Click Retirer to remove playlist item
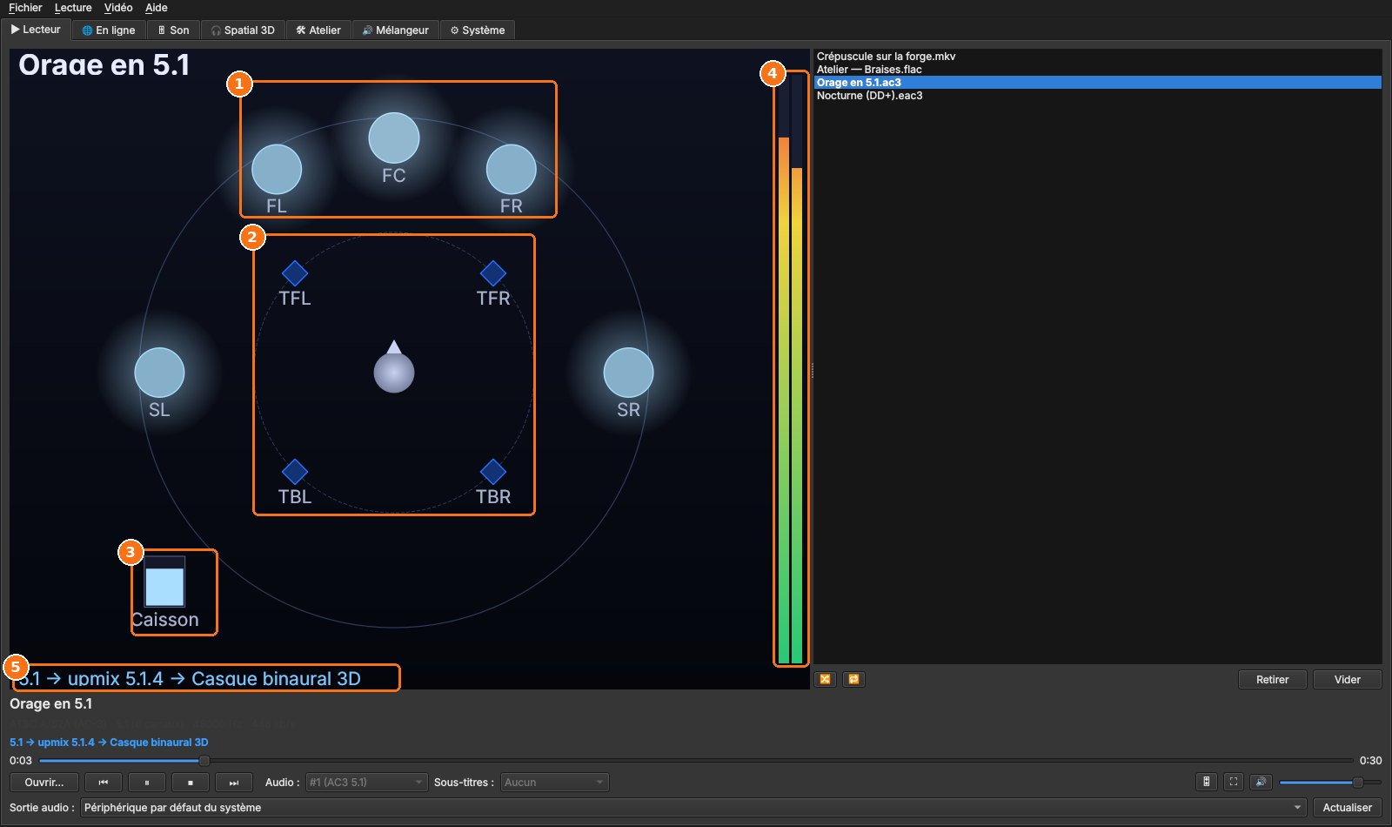1392x827 pixels. pyautogui.click(x=1272, y=680)
